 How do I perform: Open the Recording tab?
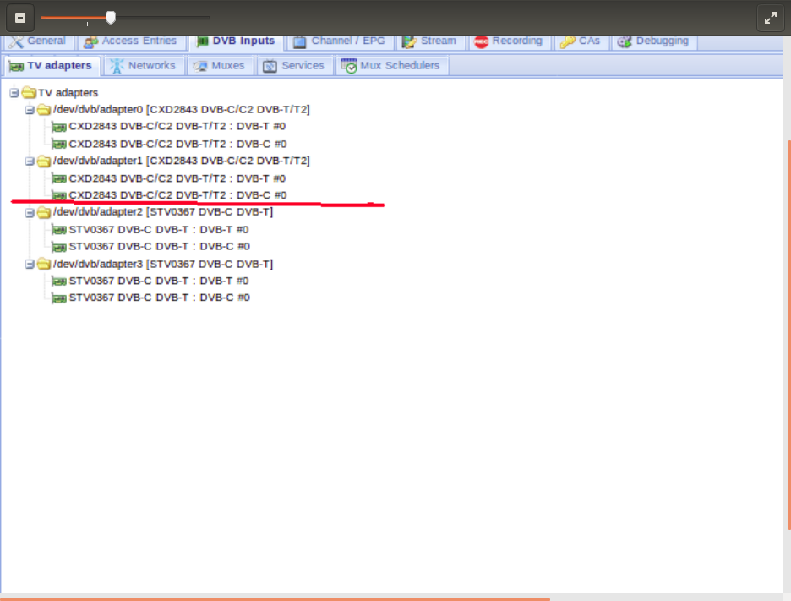pos(509,41)
